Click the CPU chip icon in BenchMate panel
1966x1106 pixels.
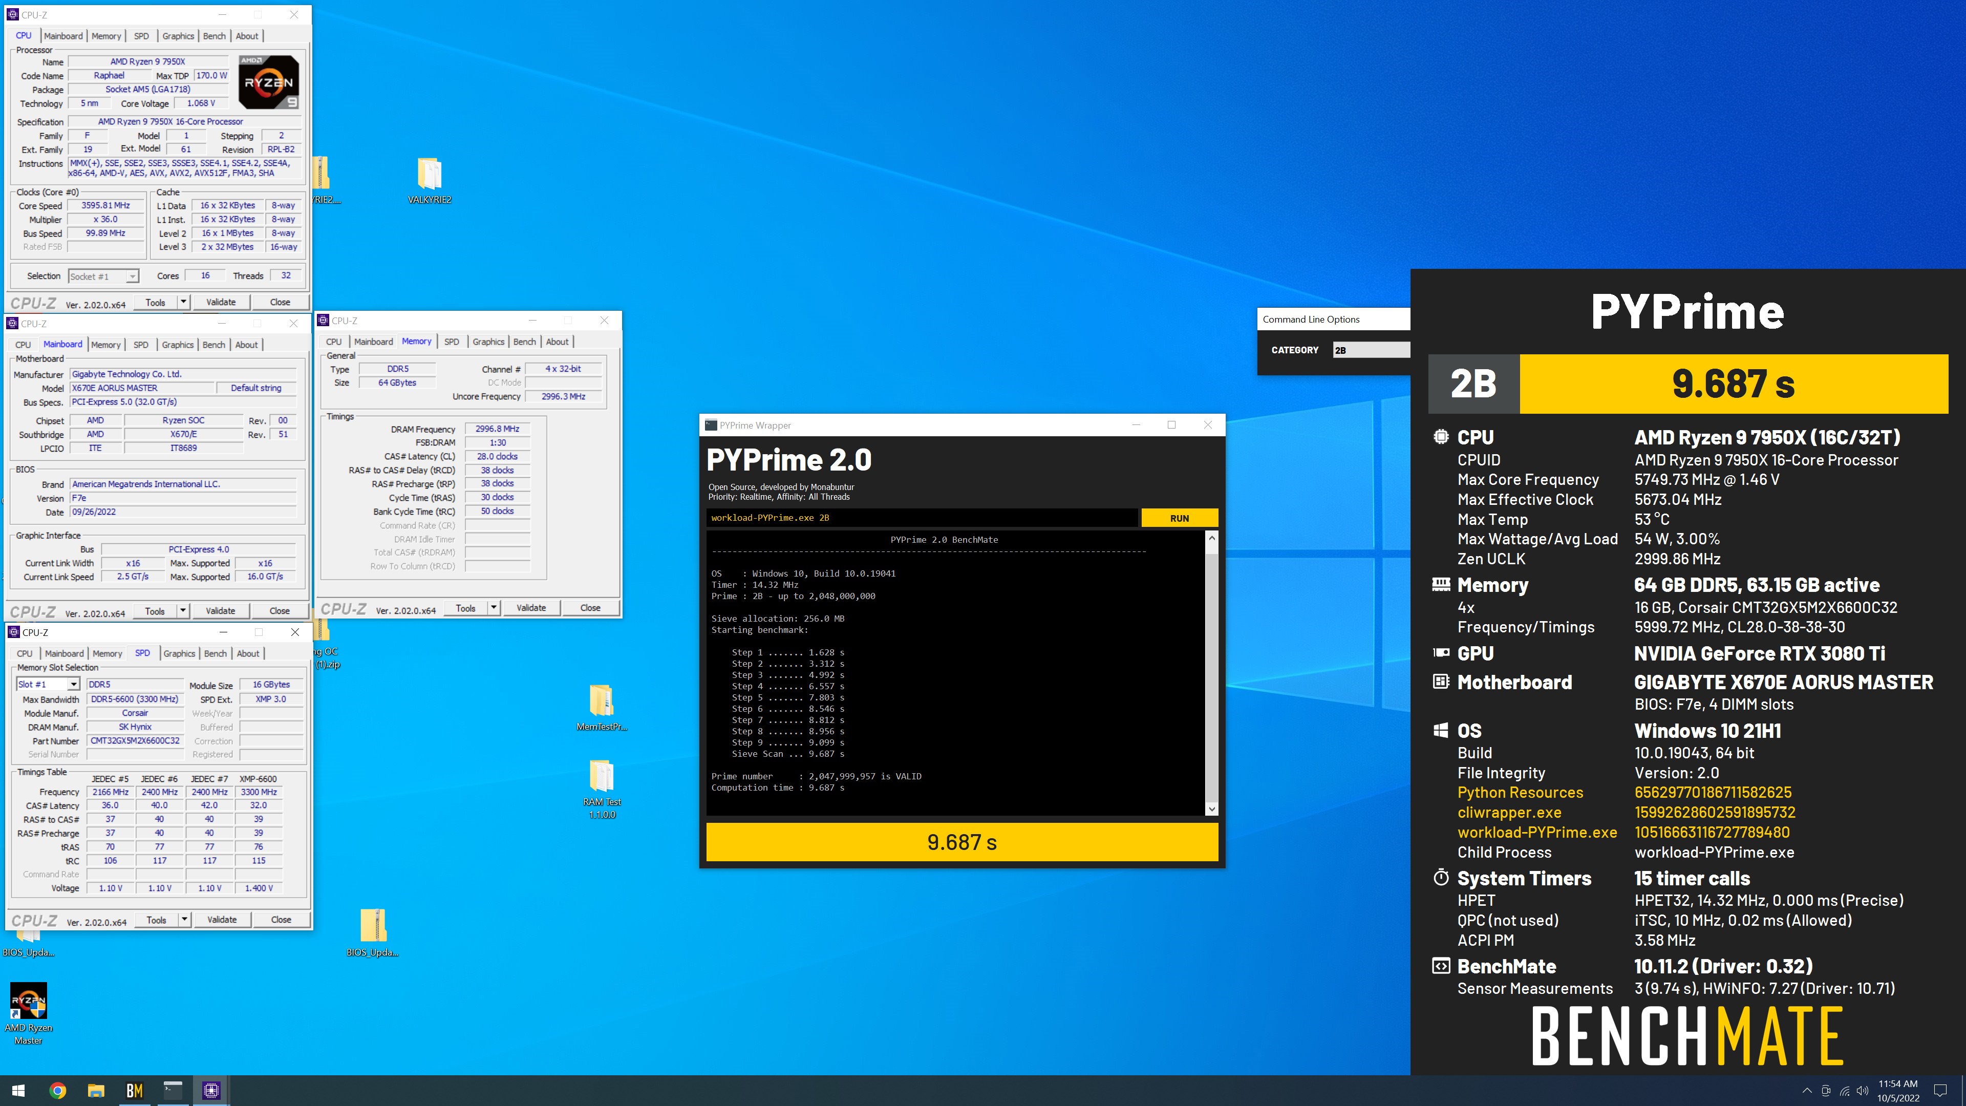1441,437
